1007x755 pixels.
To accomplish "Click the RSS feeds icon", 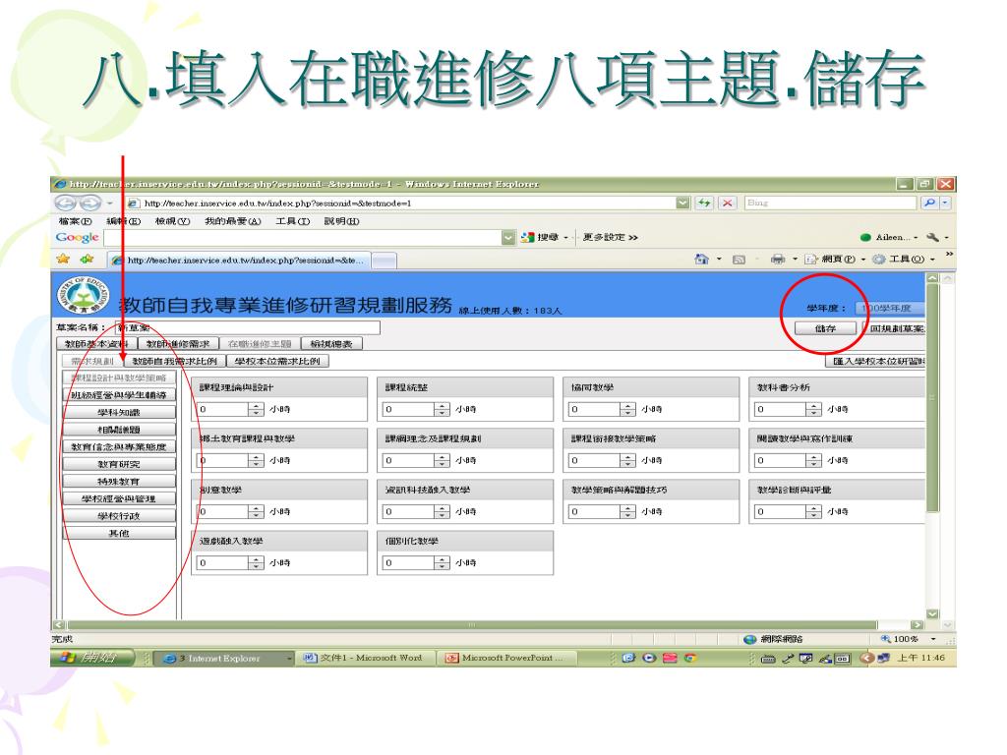I will [739, 260].
